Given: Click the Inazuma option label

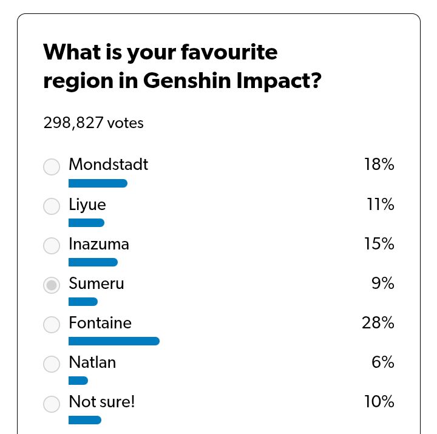Looking at the screenshot, I should point(99,244).
